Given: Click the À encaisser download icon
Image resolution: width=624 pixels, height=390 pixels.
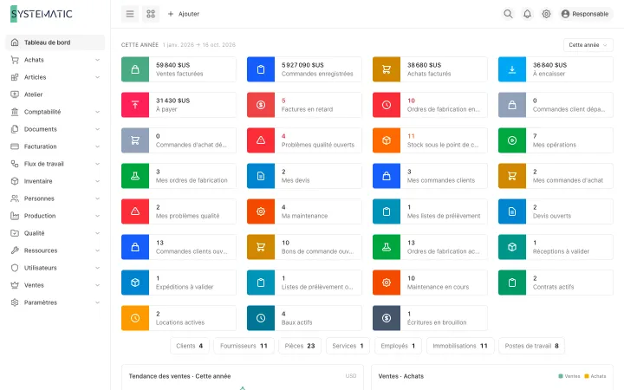Looking at the screenshot, I should 512,69.
